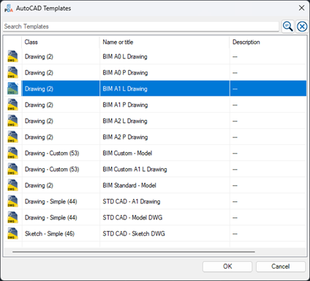Image resolution: width=310 pixels, height=281 pixels.
Task: Click DWG icon for BIM Standard - Model
Action: coord(12,185)
